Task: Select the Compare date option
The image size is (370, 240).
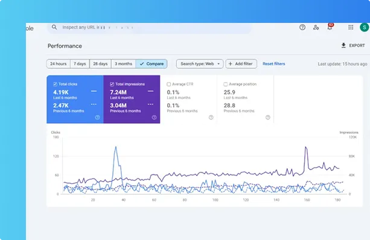Action: click(x=152, y=64)
